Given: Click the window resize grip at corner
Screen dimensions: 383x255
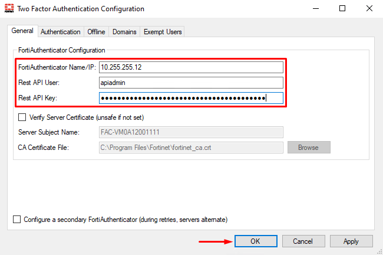Looking at the screenshot, I should click(379, 251).
